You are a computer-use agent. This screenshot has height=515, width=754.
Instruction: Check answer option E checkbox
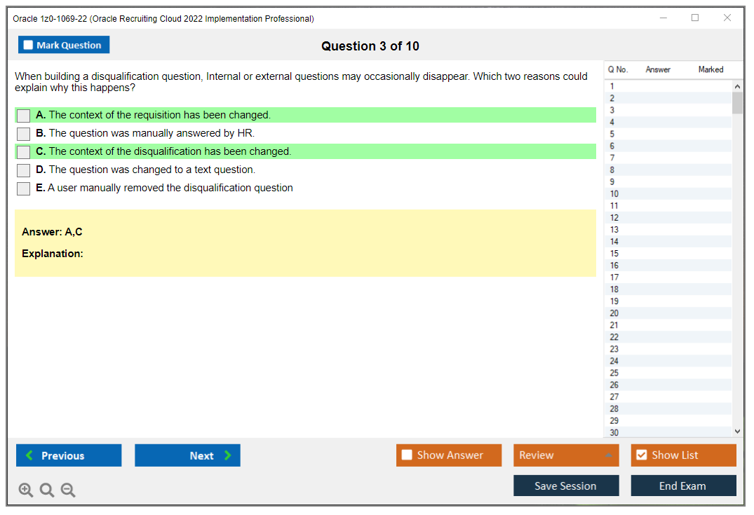pos(23,188)
